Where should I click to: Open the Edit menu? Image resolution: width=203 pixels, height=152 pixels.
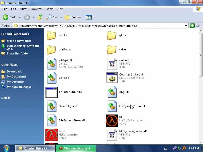click(14, 9)
